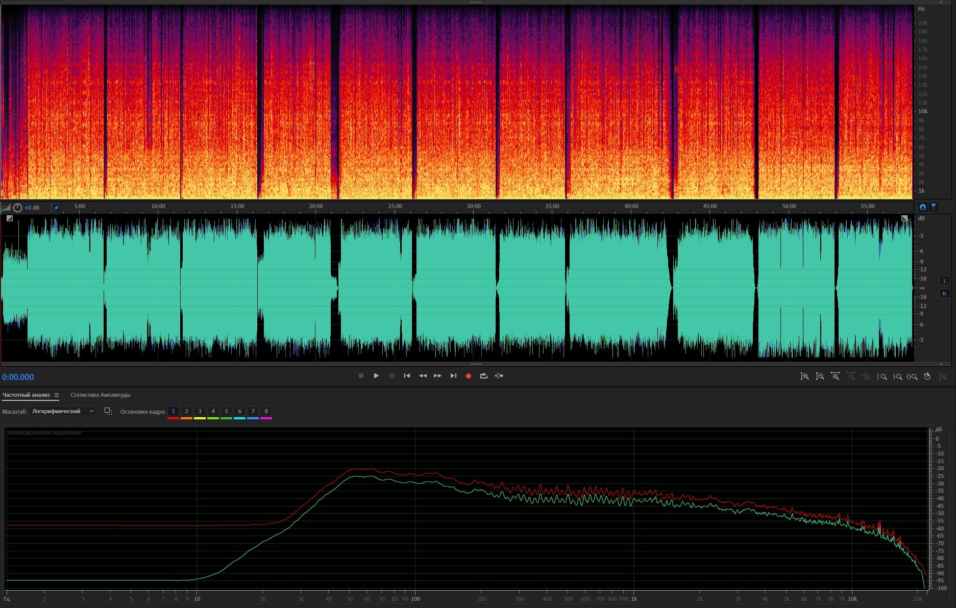Toggle hold frame button 4
This screenshot has height=608, width=956.
pos(213,411)
